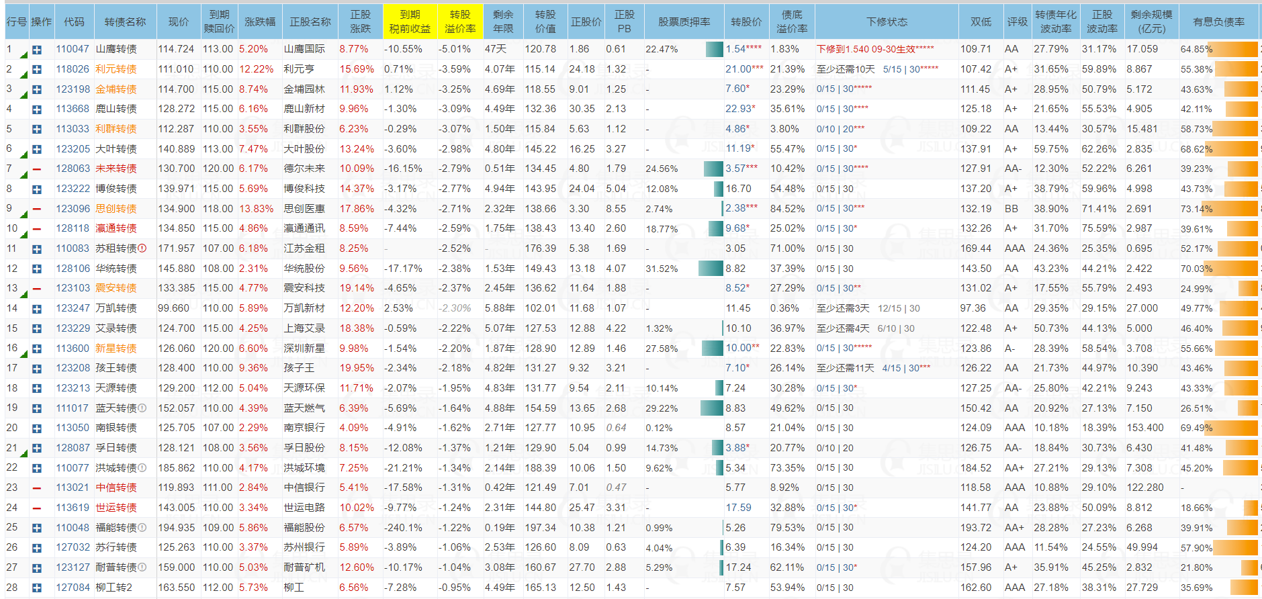Viewport: 1262px width, 599px height.
Task: Click the gray info icon next to 耐普转债
Action: tap(142, 567)
